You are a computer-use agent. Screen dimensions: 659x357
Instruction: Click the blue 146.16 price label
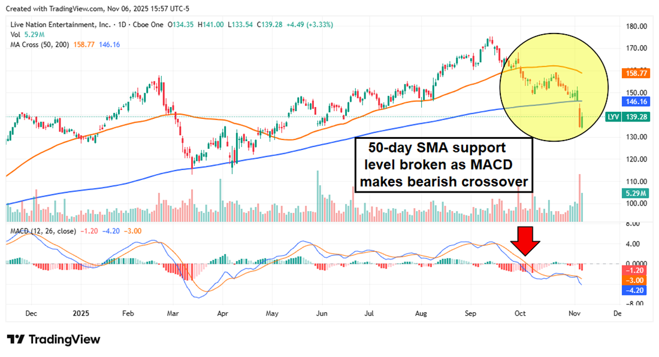coord(633,102)
